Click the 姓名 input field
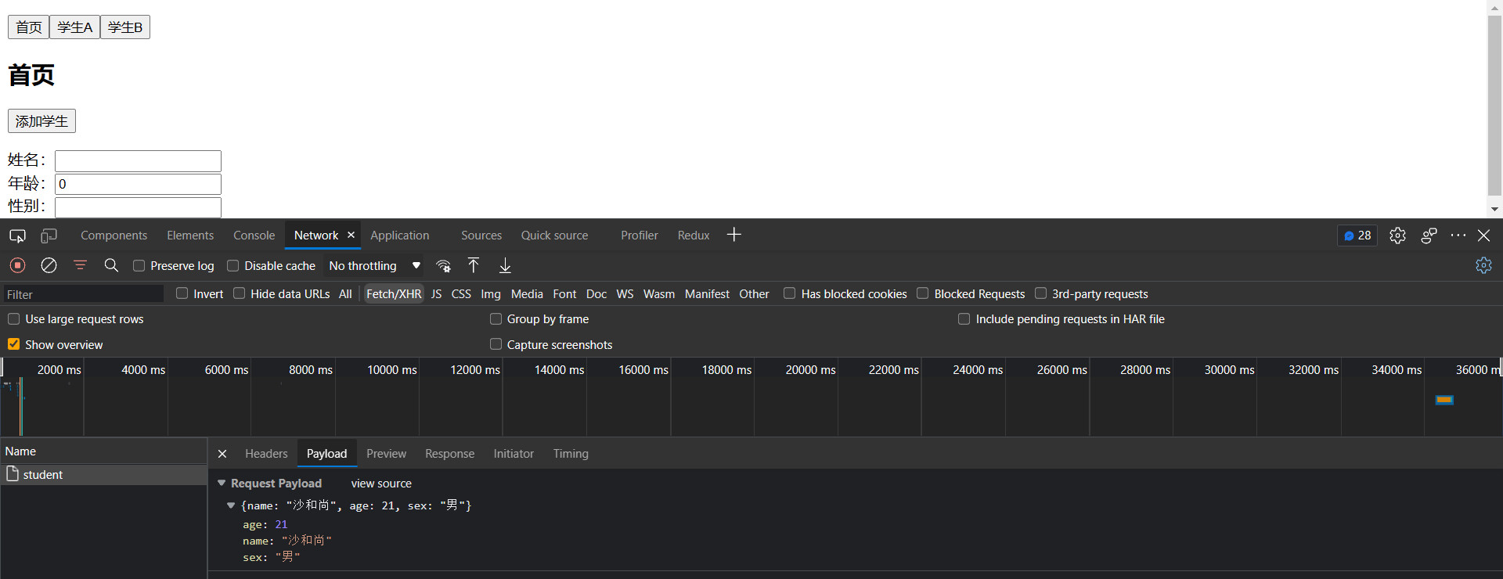Screen dimensions: 1503x579 pyautogui.click(x=138, y=161)
